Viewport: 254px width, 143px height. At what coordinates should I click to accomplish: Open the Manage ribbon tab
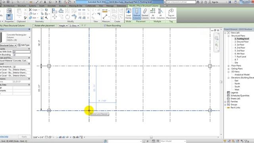tap(110, 6)
